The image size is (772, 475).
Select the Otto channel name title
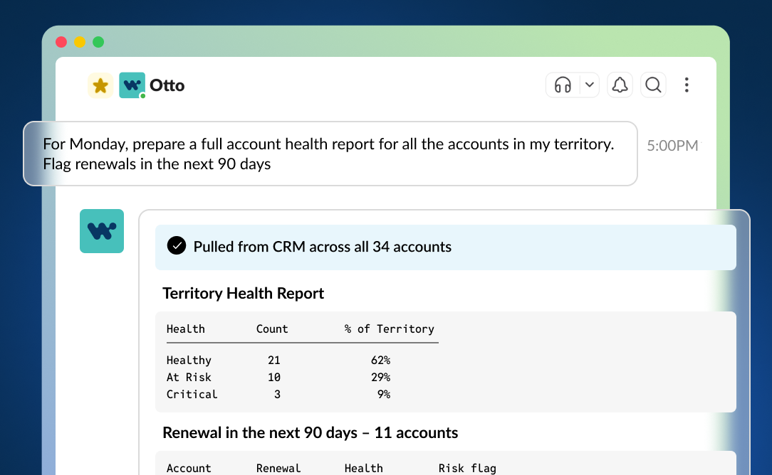pyautogui.click(x=167, y=85)
